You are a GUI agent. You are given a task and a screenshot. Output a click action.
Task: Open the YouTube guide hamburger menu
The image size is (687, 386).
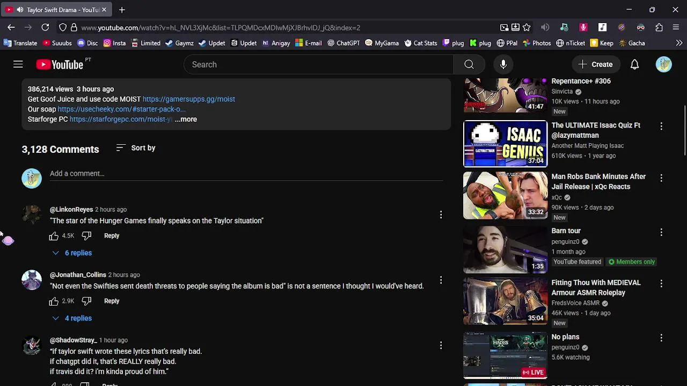click(18, 64)
